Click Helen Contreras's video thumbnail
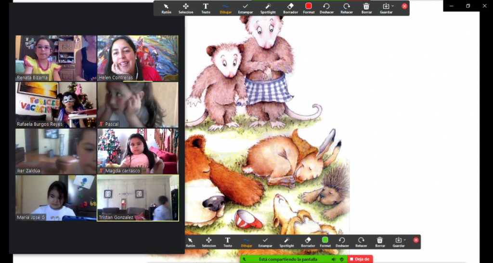The height and width of the screenshot is (263, 493). (x=138, y=58)
